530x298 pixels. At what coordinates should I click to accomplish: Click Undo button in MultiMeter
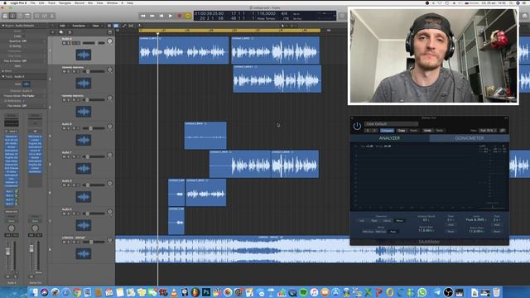(x=427, y=131)
